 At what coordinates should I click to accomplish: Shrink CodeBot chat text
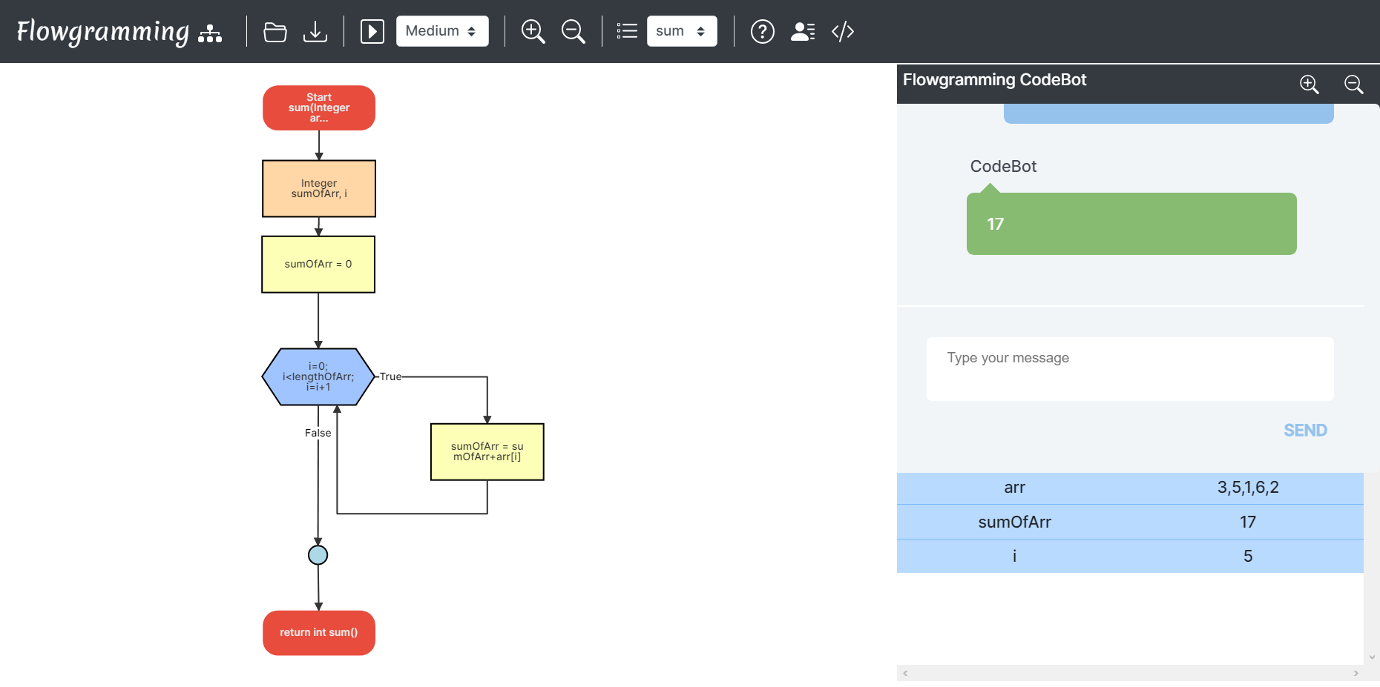click(1353, 84)
